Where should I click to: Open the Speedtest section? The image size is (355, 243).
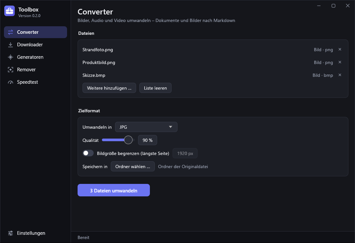coord(35,82)
